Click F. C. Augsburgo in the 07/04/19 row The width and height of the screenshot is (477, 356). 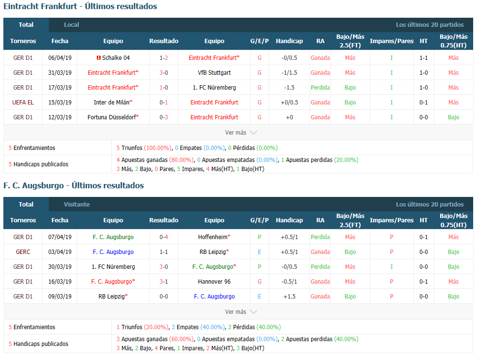coord(113,237)
